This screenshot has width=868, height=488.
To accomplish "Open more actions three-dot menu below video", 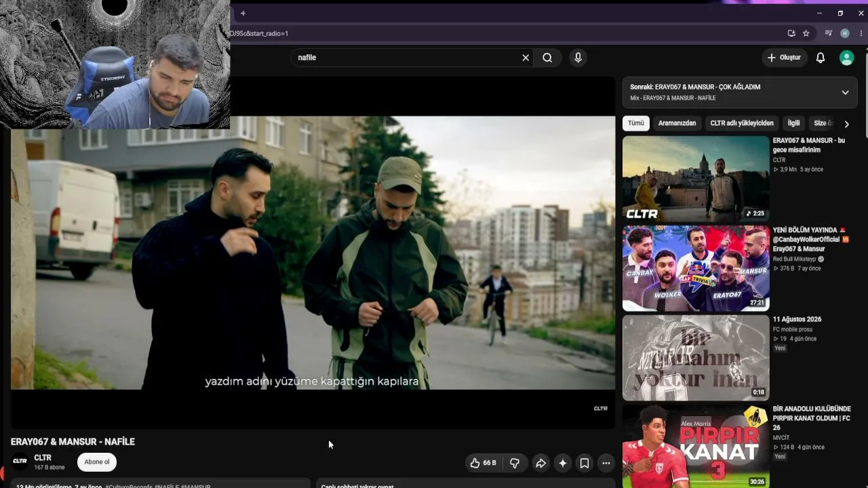I will (606, 463).
